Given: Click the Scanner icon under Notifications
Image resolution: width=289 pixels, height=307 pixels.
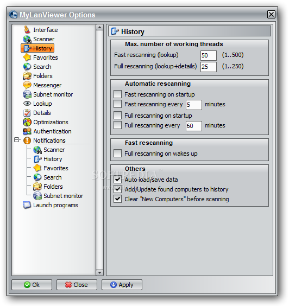Looking at the screenshot, I should click(x=37, y=150).
